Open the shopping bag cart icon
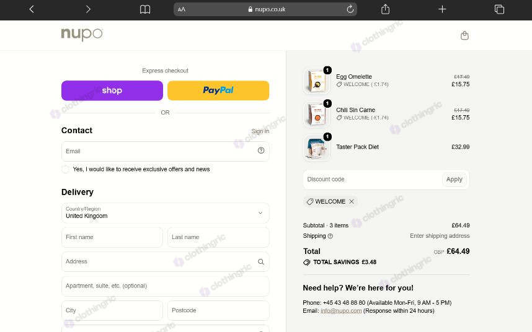Screen dimensions: 532x332 [464, 35]
